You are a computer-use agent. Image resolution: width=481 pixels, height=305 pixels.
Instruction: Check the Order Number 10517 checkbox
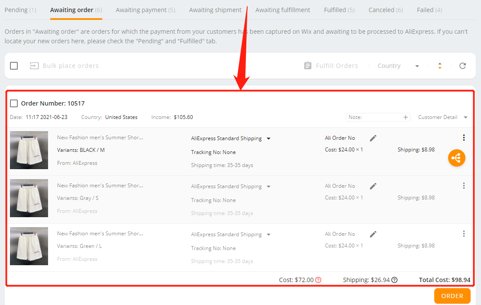point(14,103)
